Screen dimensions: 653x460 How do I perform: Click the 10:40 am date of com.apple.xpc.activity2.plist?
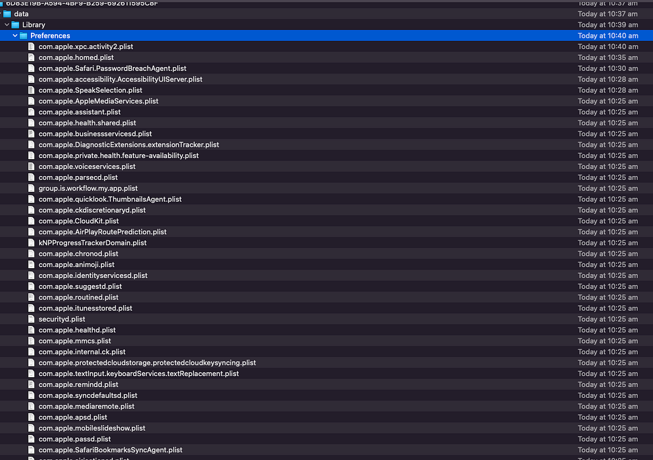click(608, 47)
